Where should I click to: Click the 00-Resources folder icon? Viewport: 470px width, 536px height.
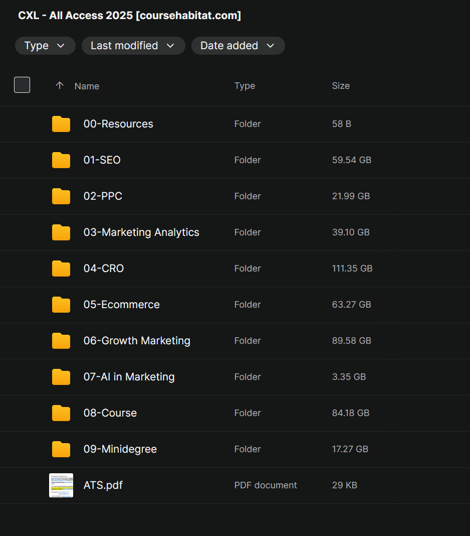[61, 124]
